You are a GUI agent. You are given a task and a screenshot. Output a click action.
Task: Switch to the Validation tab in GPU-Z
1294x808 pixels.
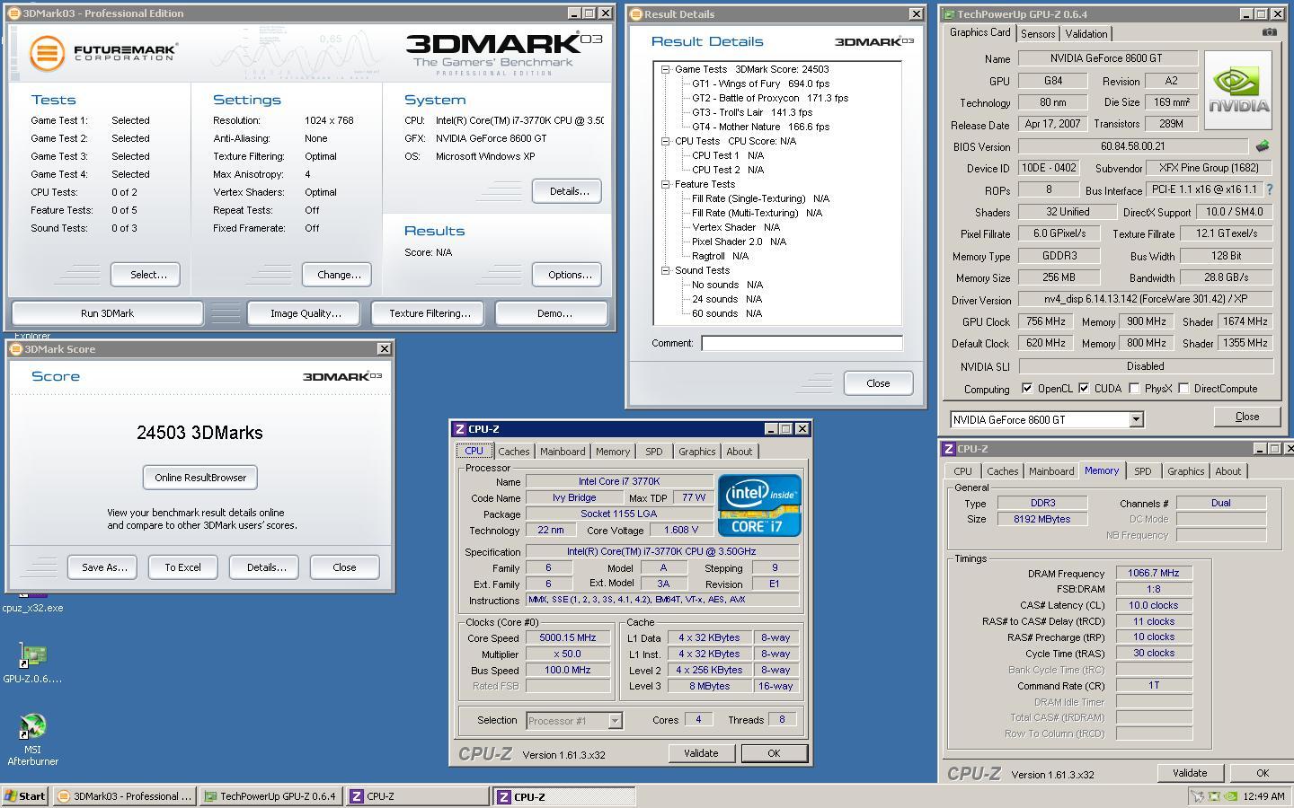point(1086,34)
